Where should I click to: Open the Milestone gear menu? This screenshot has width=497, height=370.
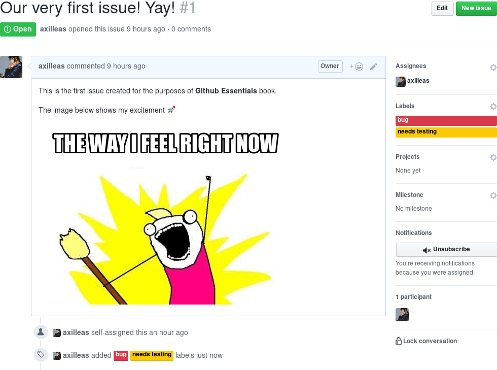coord(493,195)
